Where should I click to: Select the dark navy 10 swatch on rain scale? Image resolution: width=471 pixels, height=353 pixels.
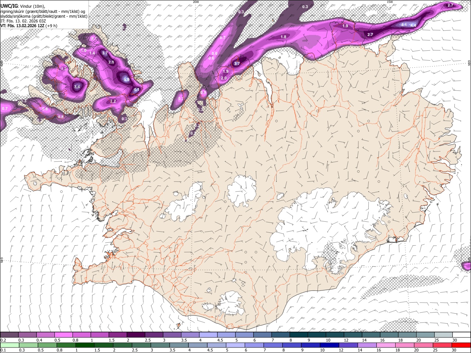(329, 345)
